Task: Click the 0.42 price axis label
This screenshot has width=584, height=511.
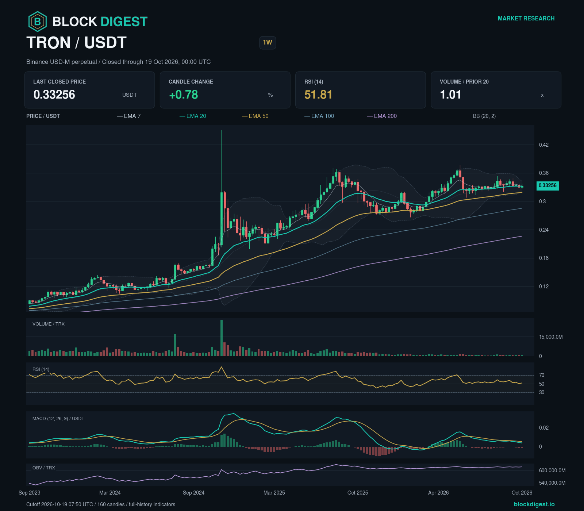Action: tap(544, 145)
